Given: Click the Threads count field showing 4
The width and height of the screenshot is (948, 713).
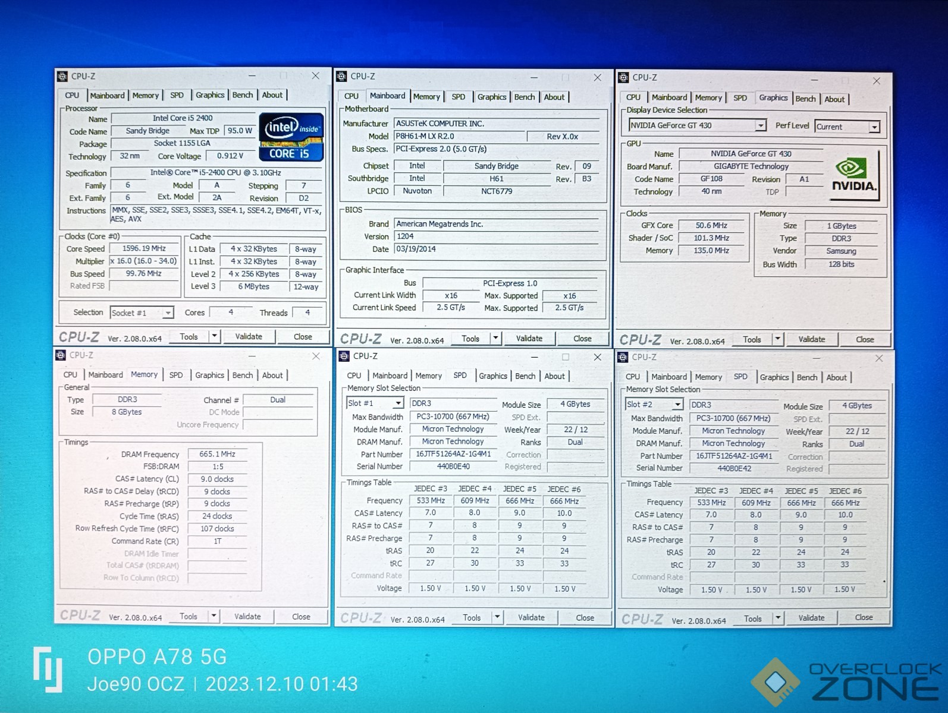Looking at the screenshot, I should pos(307,313).
